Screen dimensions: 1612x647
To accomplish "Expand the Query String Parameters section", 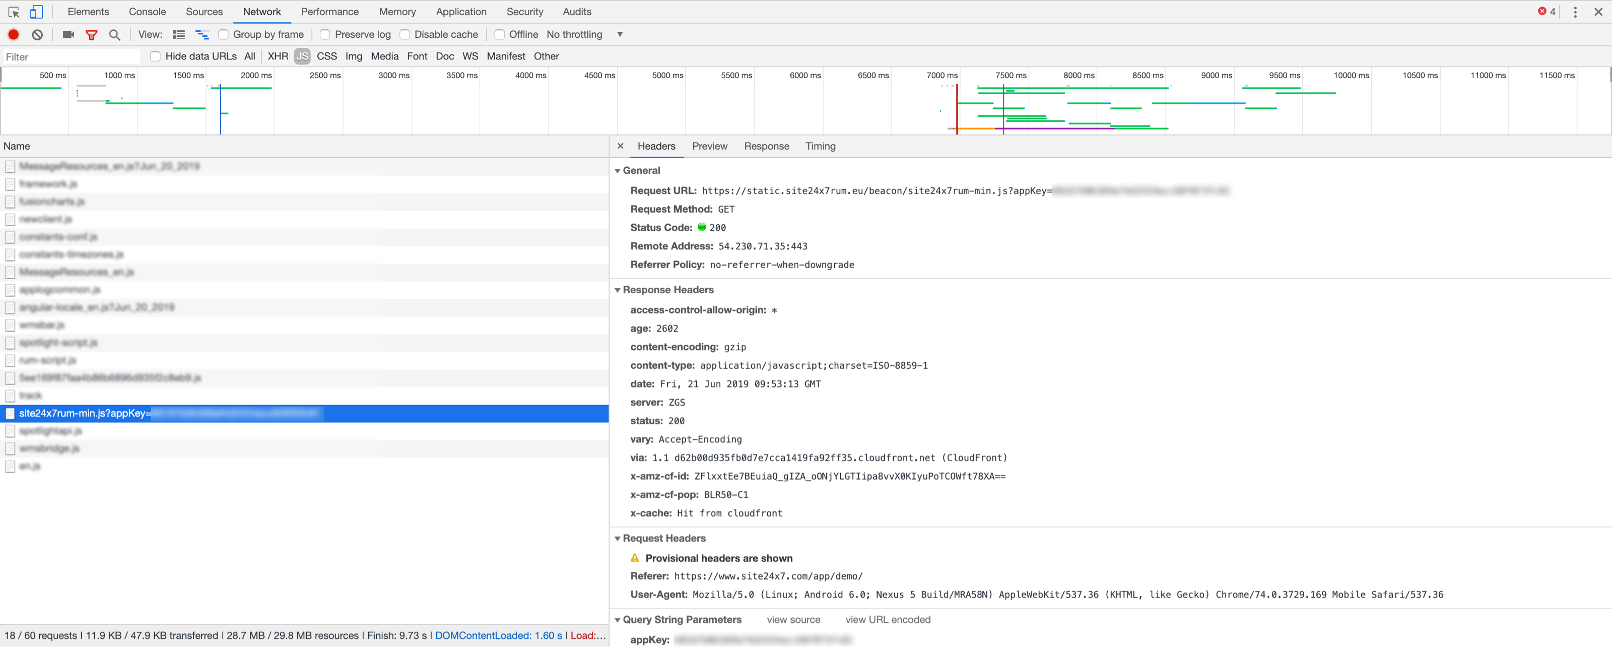I will pos(620,618).
